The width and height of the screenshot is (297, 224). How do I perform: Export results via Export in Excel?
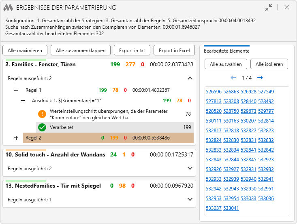[x=174, y=51]
